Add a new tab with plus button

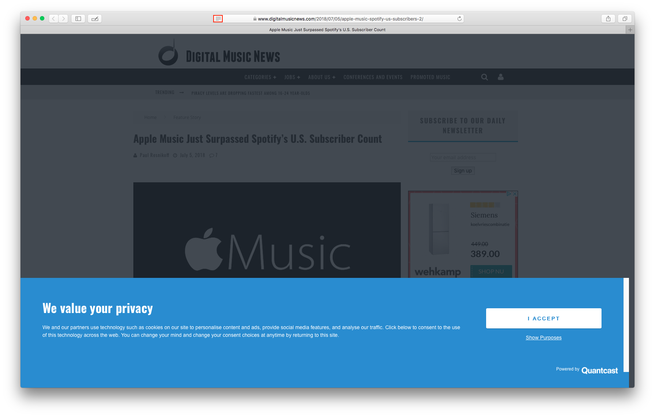[x=630, y=30]
